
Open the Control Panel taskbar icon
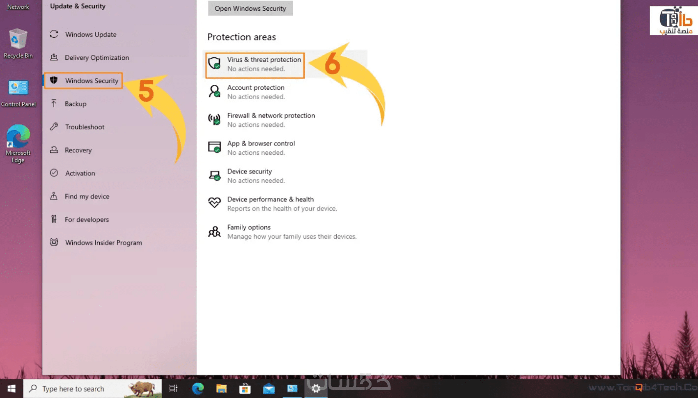pos(292,388)
